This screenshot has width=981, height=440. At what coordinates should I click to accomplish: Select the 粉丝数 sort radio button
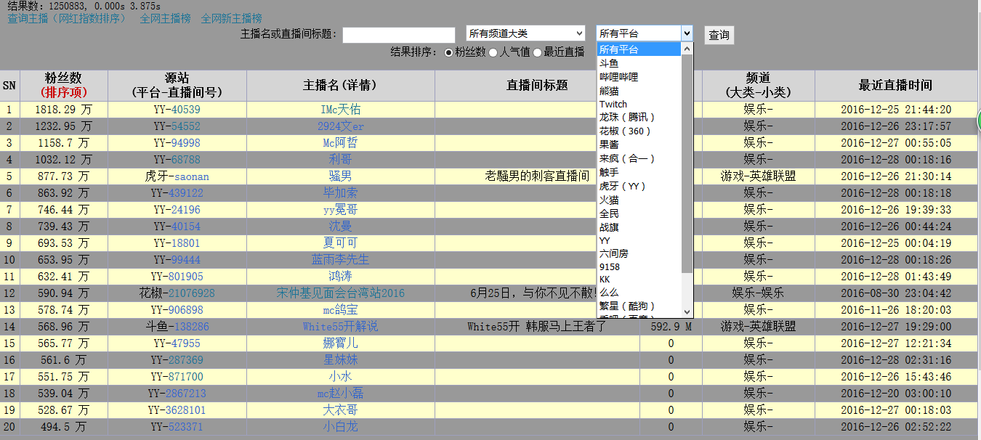coord(448,52)
